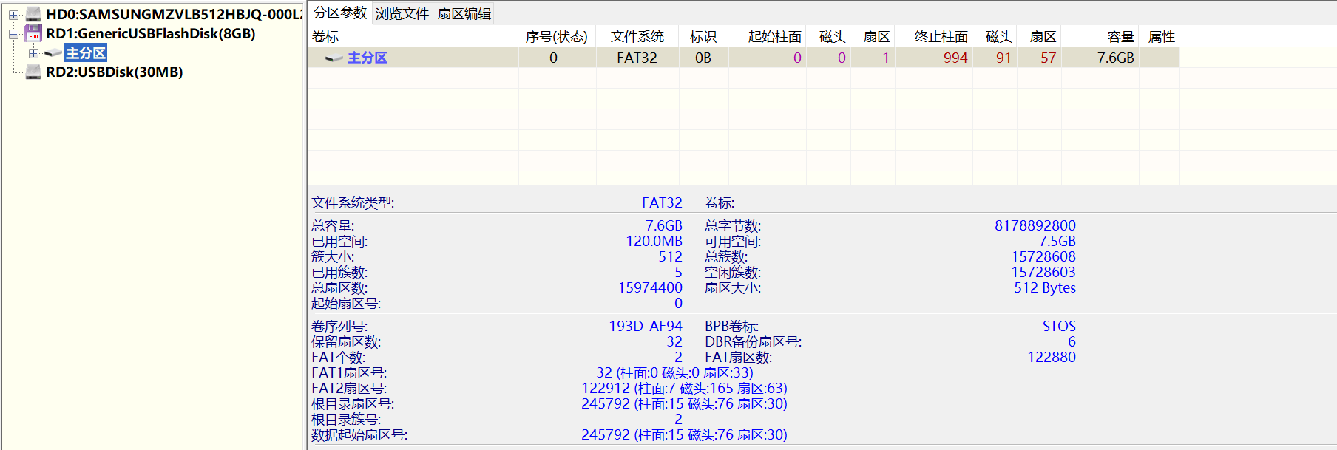
Task: Click the used space value 120.0MB
Action: [654, 241]
